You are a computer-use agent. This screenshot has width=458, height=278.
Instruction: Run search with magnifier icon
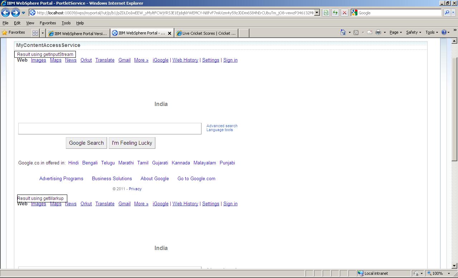pos(447,13)
